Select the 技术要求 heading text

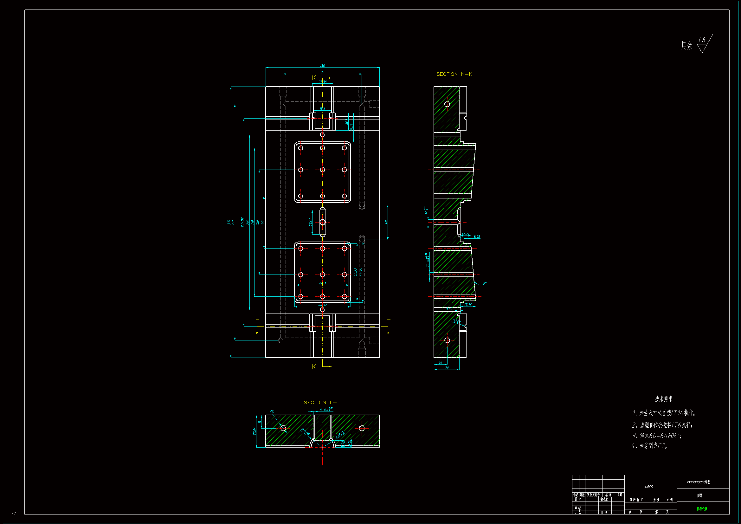tap(664, 399)
